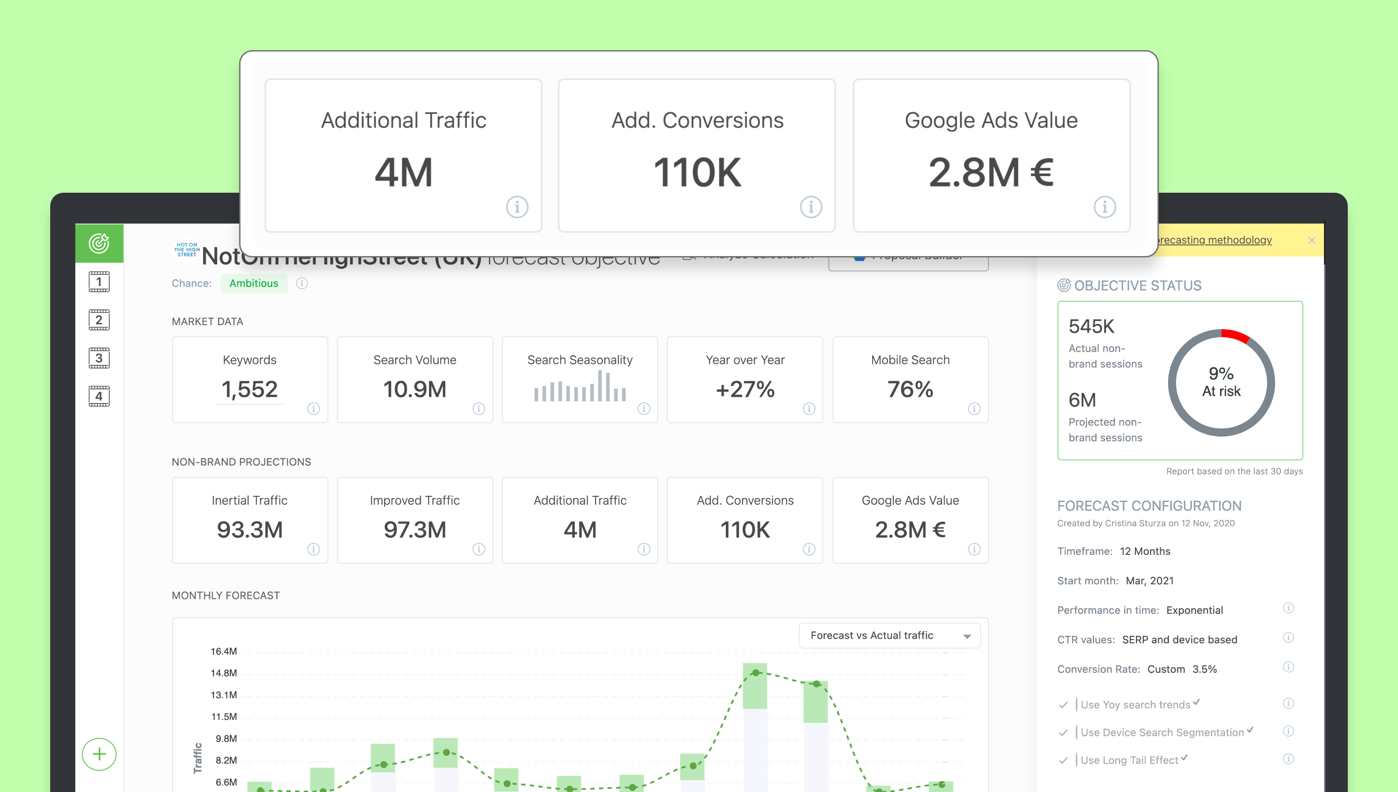Toggle Use Long Tail Effect checkmark
Screen dimensions: 1398x792
click(x=1063, y=760)
